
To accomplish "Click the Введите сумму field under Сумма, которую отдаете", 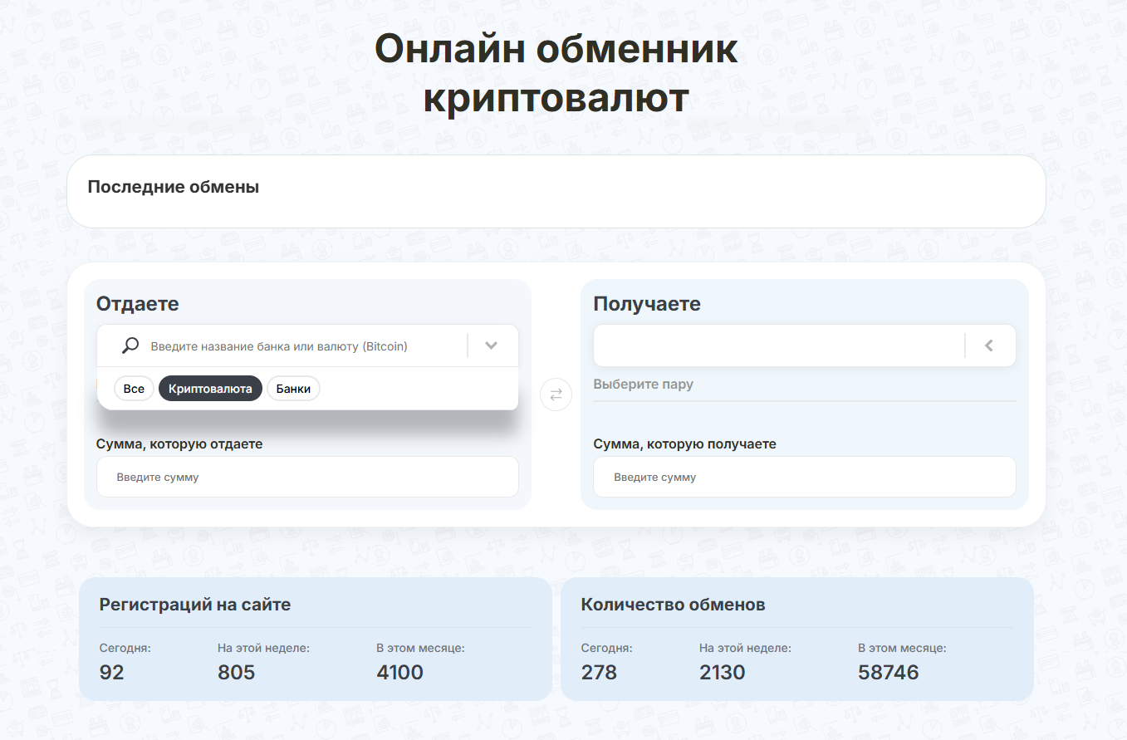I will 307,477.
